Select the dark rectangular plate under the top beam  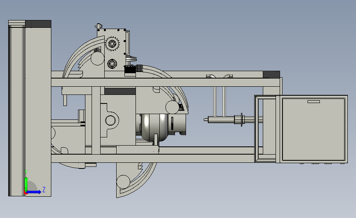(x=120, y=91)
